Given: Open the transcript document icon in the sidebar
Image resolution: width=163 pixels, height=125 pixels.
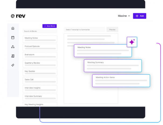Looking at the screenshot, I should 13,56.
